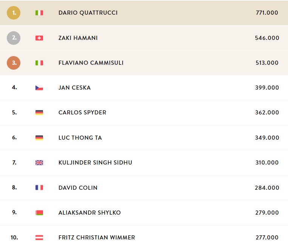This screenshot has width=288, height=247.
Task: Open Dario Quattrucci player name
Action: [88, 13]
